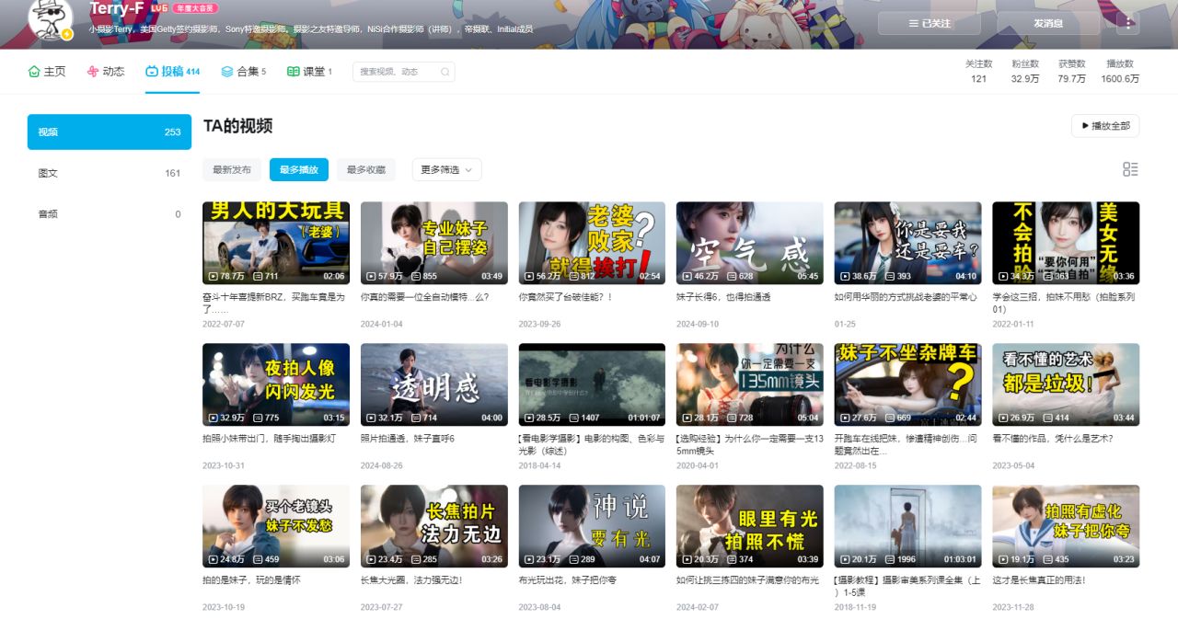Screen dimensions: 1178x619
Task: Open the 主页 home tab
Action: 47,72
